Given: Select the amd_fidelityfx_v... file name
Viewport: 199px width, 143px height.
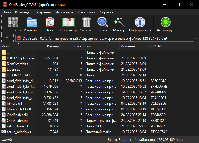Looking at the screenshot, I should click(21, 98).
